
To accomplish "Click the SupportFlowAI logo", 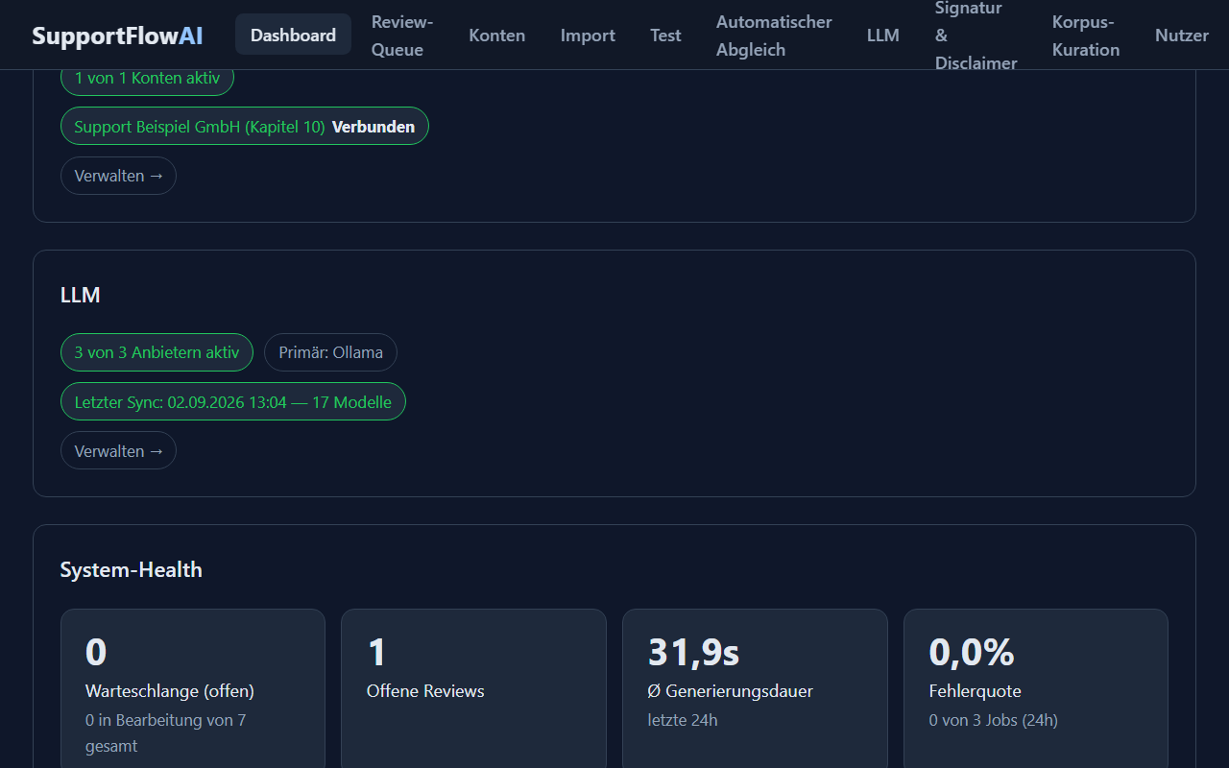I will [x=117, y=36].
